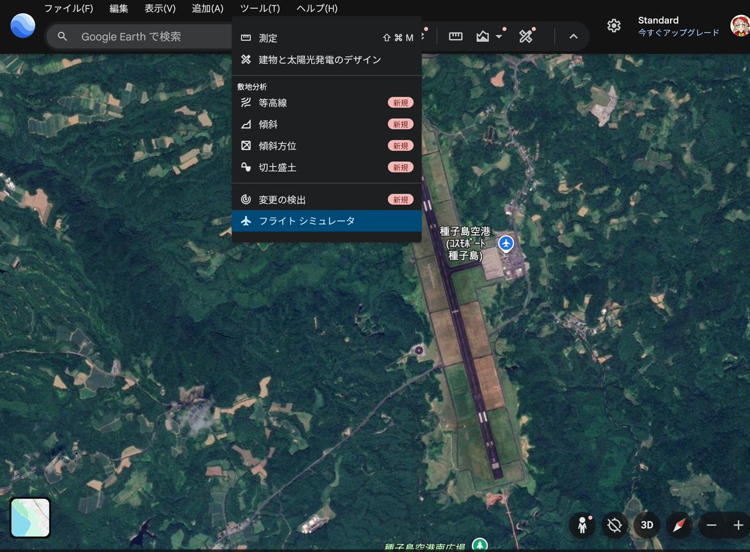Click the Standard plan label
This screenshot has width=750, height=552.
coord(658,20)
